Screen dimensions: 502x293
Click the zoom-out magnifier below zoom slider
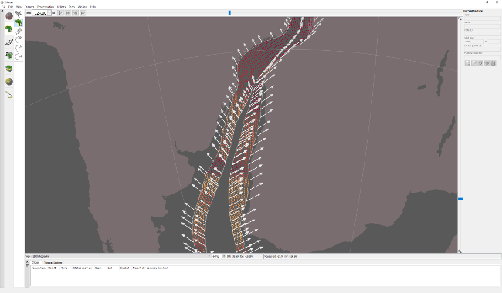tap(460, 251)
